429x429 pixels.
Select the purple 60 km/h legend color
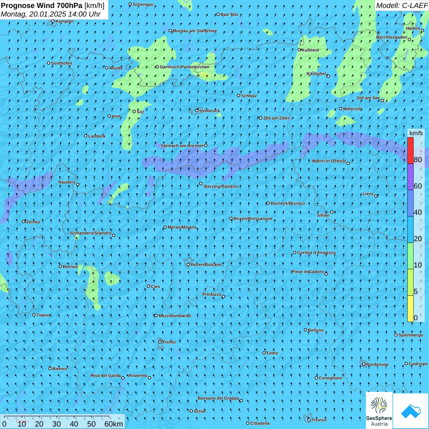410,177
